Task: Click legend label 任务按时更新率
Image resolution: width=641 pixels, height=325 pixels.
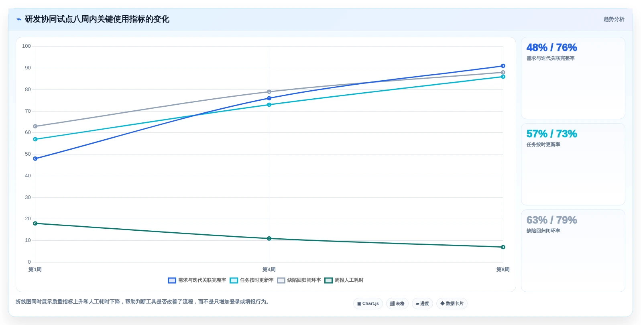Action: [x=257, y=280]
